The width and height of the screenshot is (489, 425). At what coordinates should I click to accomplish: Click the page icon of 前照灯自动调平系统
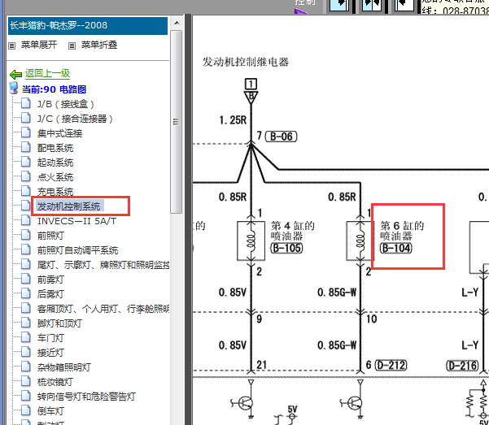point(26,249)
